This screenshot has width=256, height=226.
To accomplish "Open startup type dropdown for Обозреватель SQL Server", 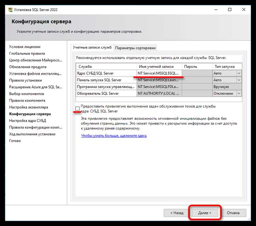I will [x=239, y=93].
